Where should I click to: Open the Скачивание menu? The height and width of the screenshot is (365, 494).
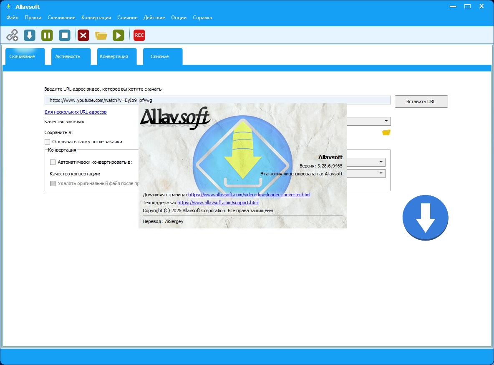(61, 18)
